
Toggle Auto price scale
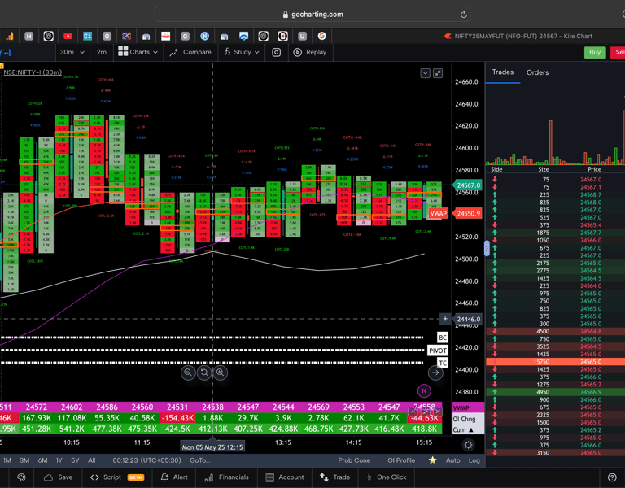[x=452, y=460]
